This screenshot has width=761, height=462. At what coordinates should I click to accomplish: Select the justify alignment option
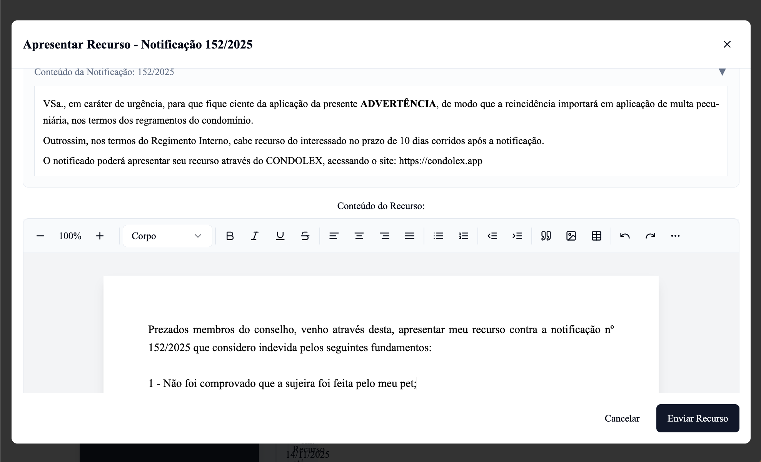pos(409,236)
